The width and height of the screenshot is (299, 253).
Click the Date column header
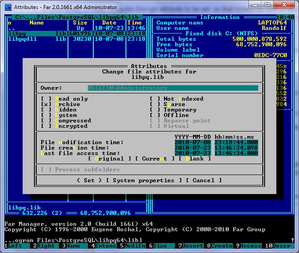[109, 23]
